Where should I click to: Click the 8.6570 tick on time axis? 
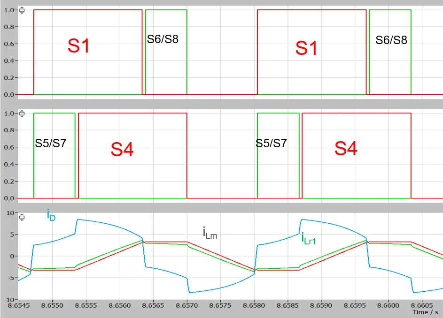tap(187, 305)
